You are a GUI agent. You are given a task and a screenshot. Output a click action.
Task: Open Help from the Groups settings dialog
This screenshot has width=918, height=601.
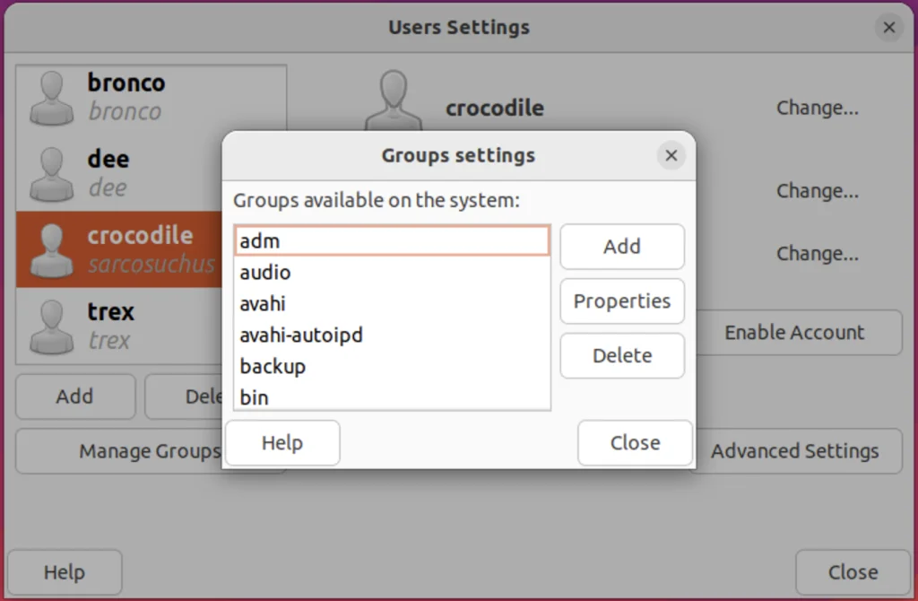click(x=282, y=442)
